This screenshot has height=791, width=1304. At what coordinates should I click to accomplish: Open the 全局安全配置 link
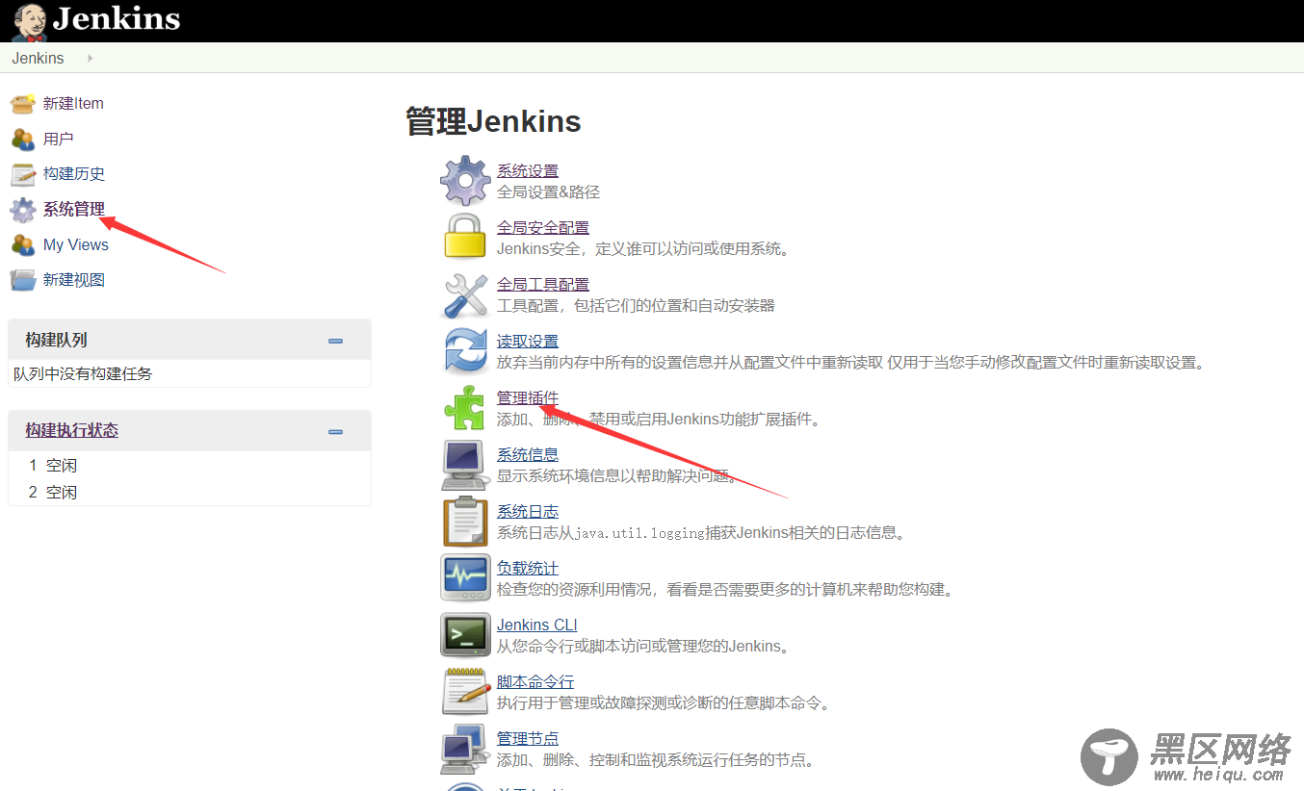click(x=543, y=227)
